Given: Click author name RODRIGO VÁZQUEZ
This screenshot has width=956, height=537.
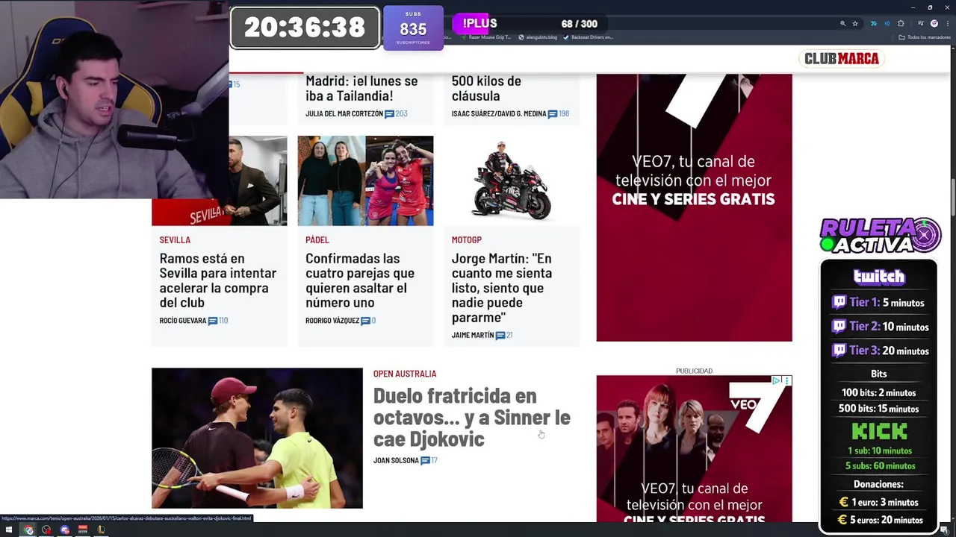Looking at the screenshot, I should coord(332,321).
